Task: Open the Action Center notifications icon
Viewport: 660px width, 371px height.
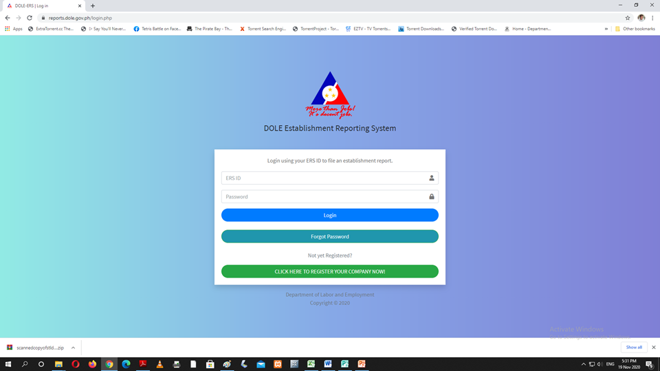Action: (x=650, y=364)
